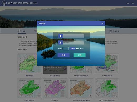The width and height of the screenshot is (137, 102).
Task: Focus the password input field
Action: coord(74,42)
